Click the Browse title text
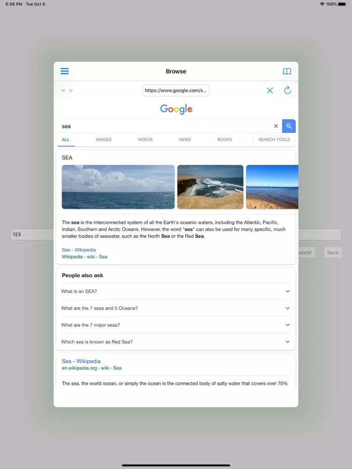Screen dimensions: 352x469 [176, 71]
